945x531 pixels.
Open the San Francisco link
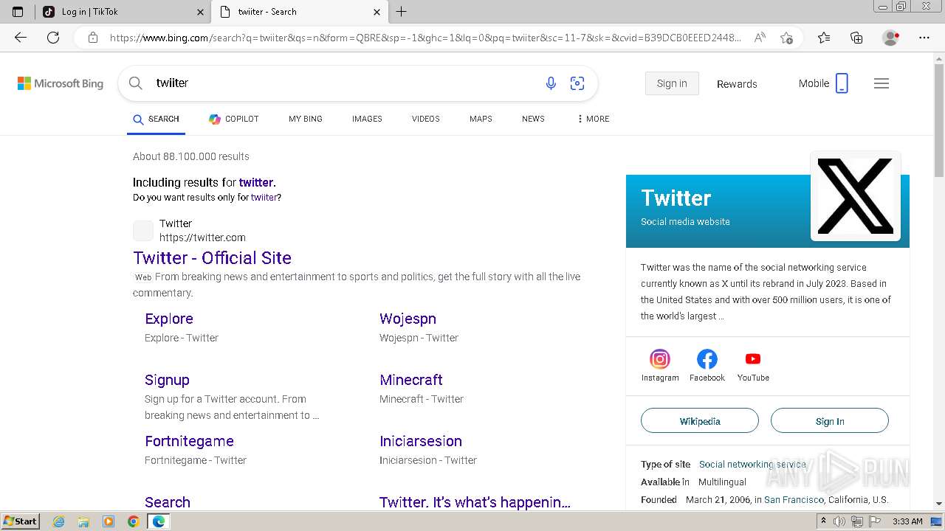click(794, 499)
